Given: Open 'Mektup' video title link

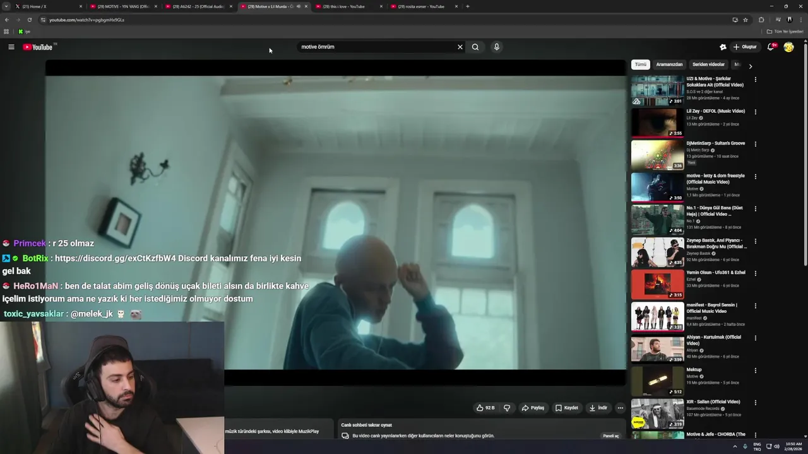Looking at the screenshot, I should click(x=694, y=370).
